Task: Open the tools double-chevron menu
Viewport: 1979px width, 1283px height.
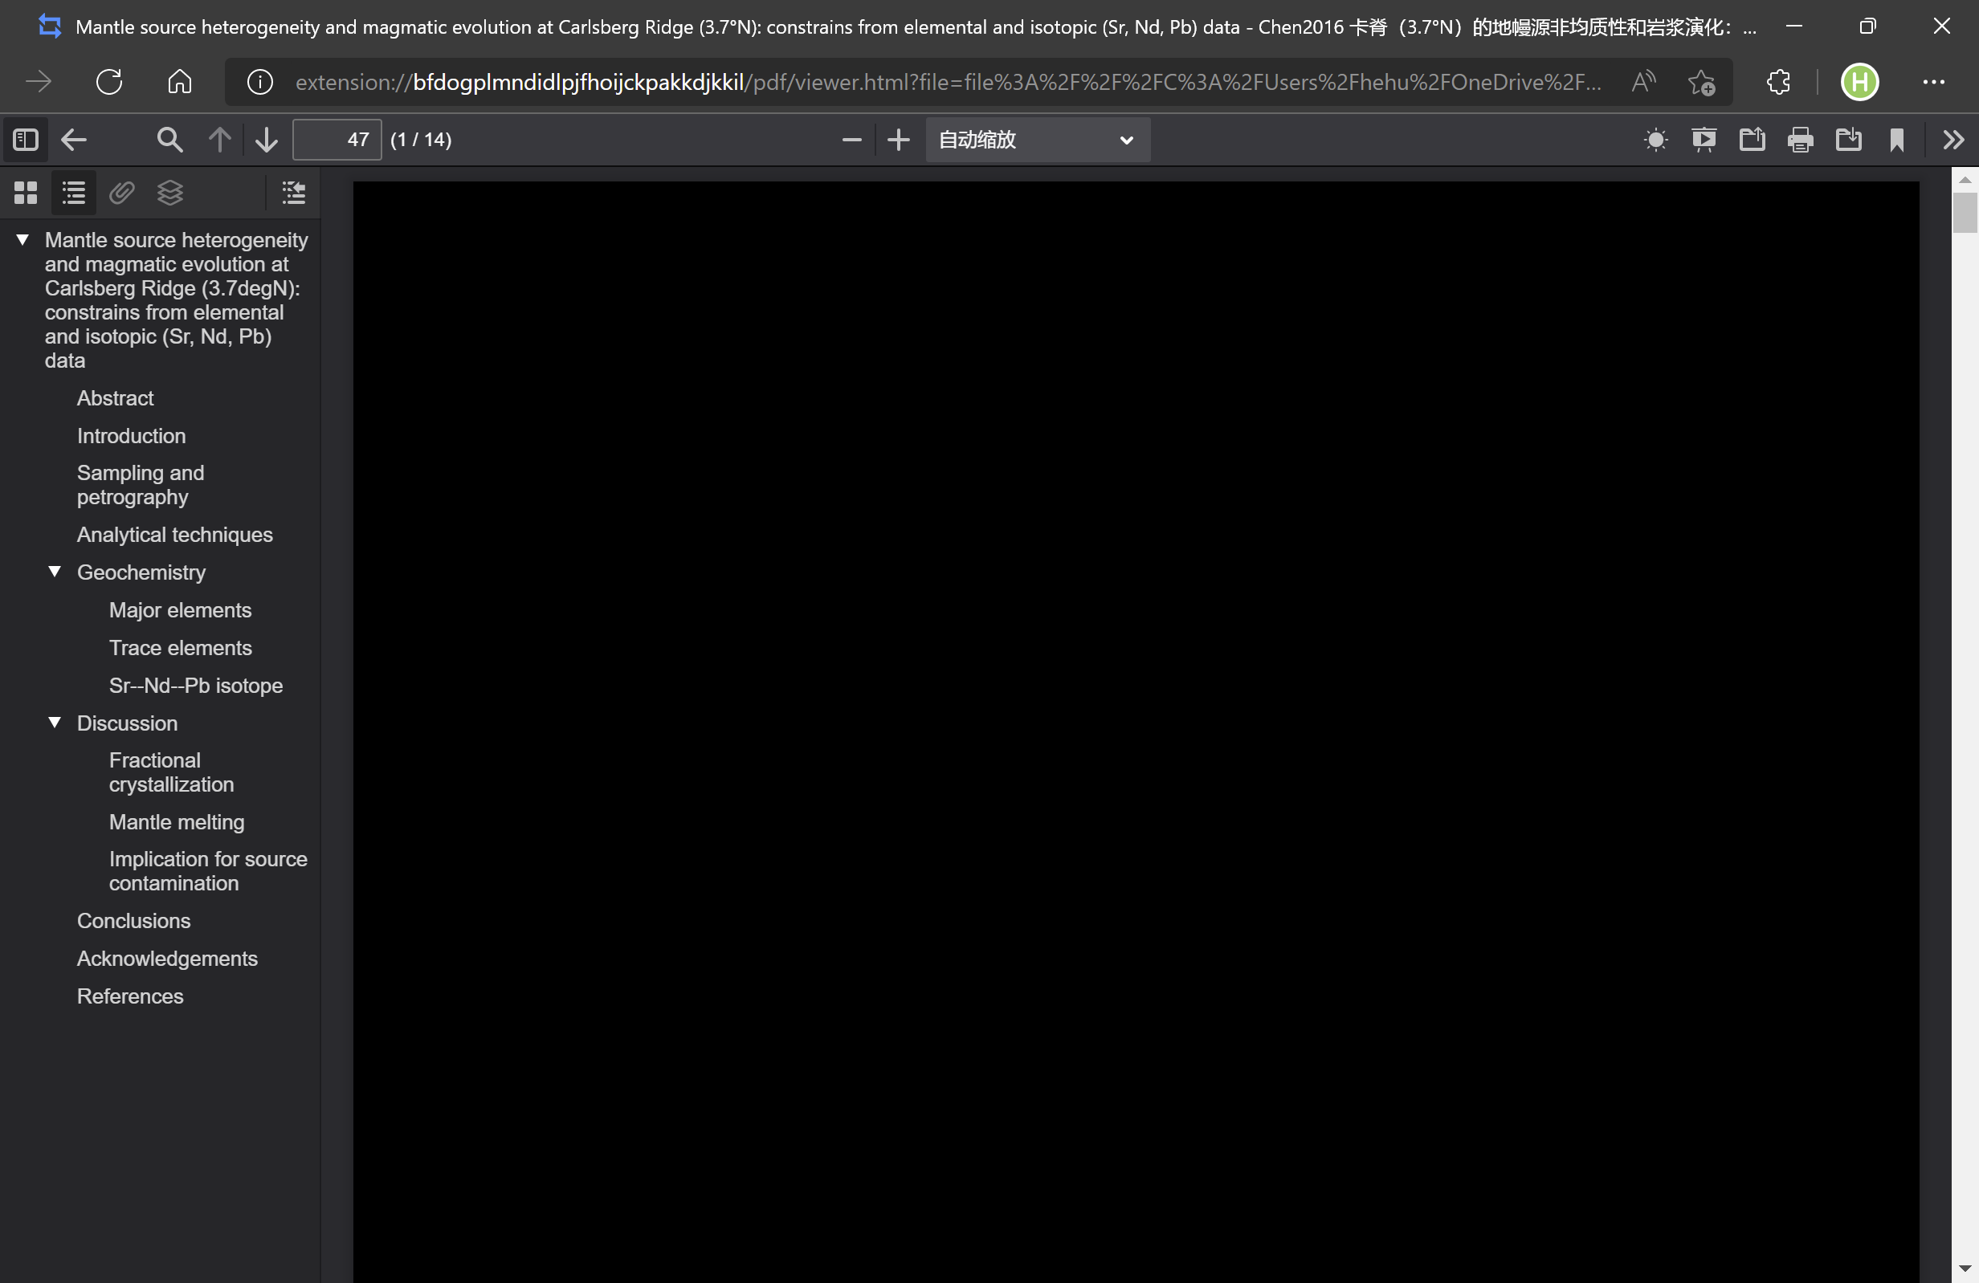Action: click(1953, 140)
